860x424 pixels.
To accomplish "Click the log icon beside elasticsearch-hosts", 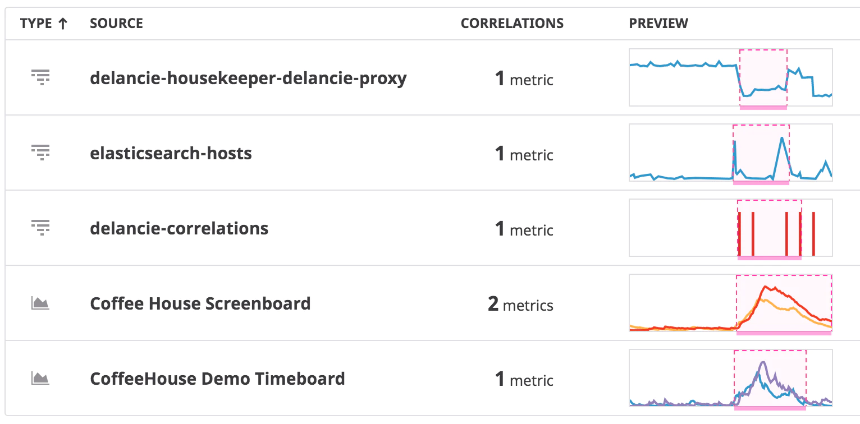I will 40,153.
